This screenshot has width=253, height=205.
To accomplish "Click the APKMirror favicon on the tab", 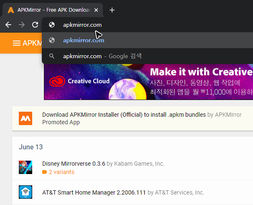I will 11,10.
